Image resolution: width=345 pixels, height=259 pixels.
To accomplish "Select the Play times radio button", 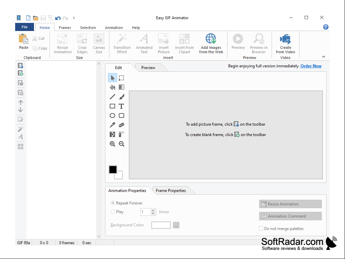I will (x=113, y=212).
